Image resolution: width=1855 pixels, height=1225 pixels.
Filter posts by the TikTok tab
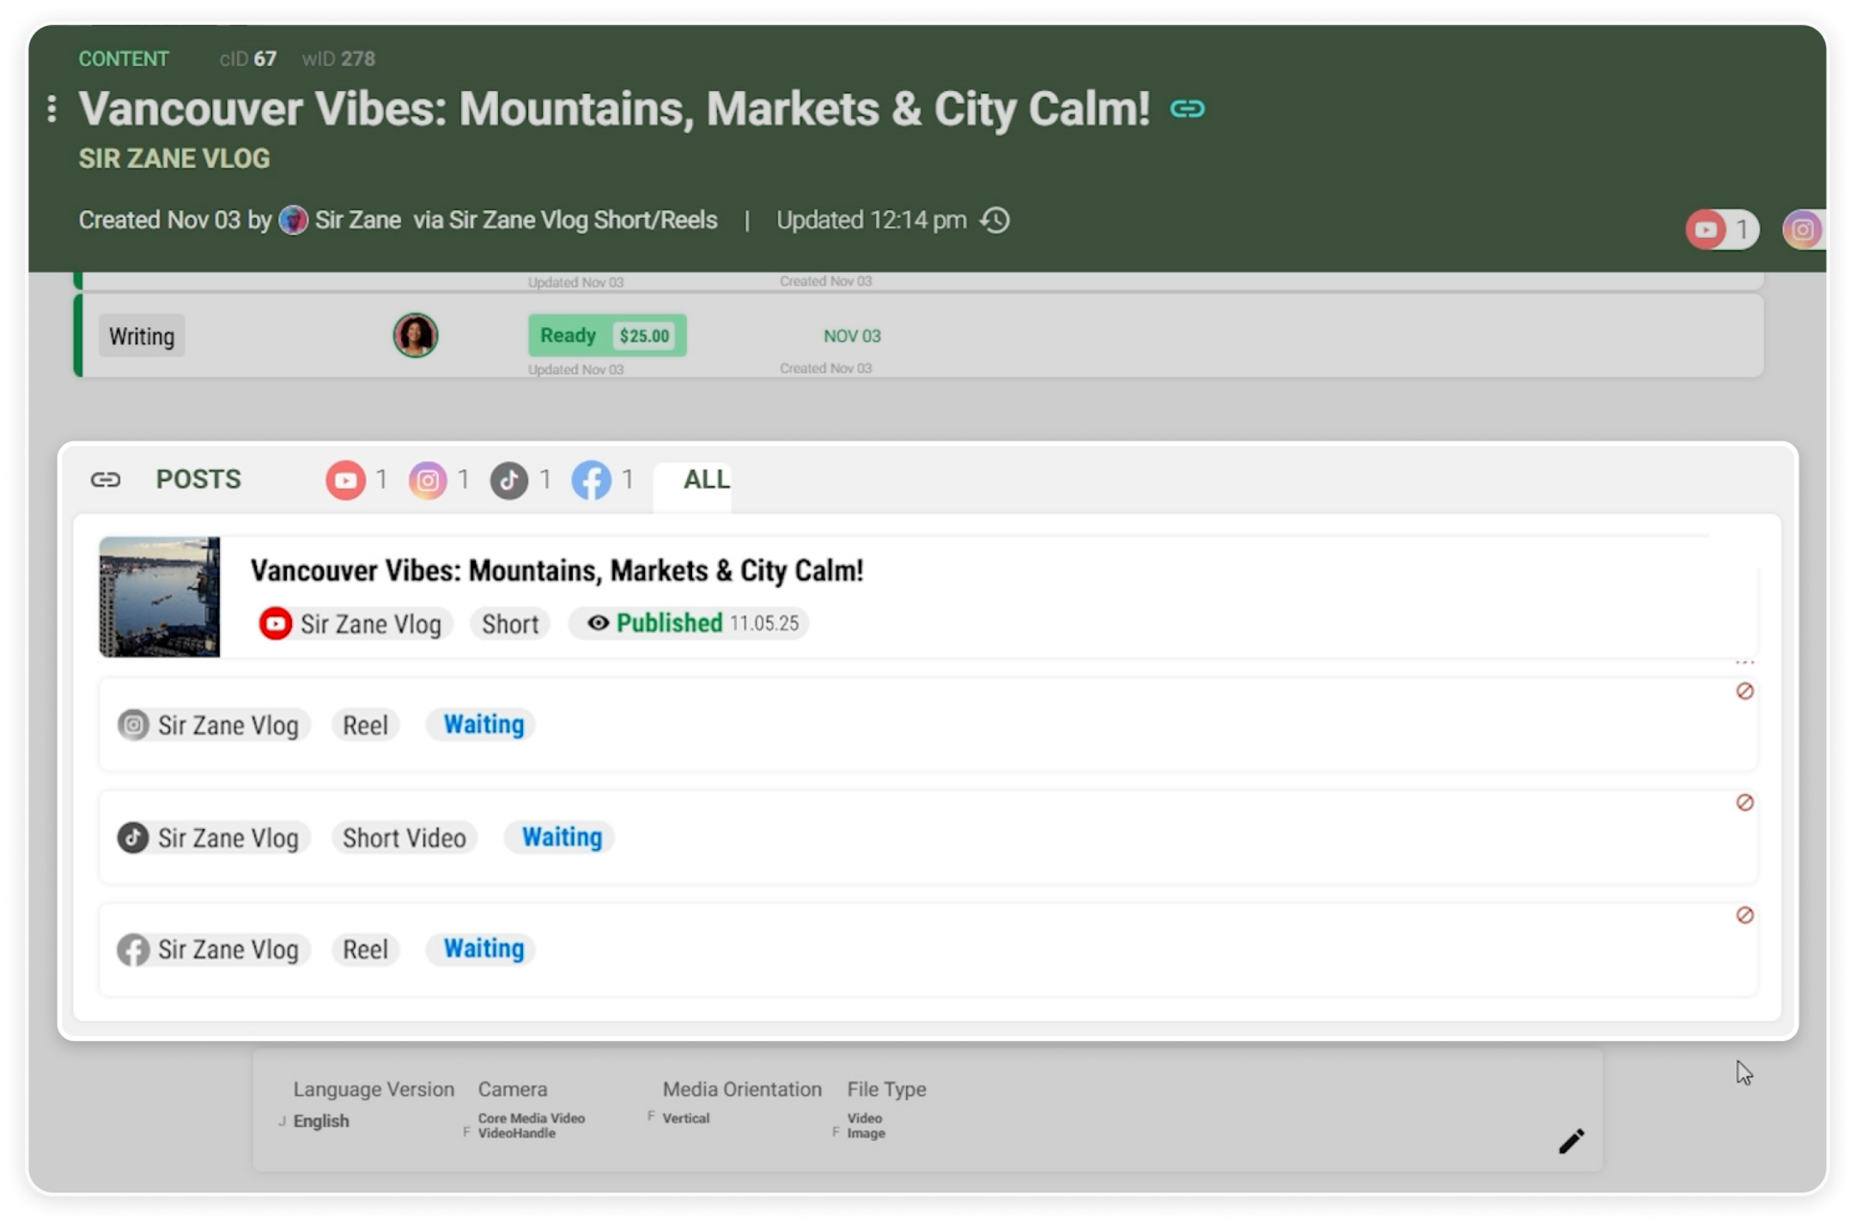[x=509, y=480]
